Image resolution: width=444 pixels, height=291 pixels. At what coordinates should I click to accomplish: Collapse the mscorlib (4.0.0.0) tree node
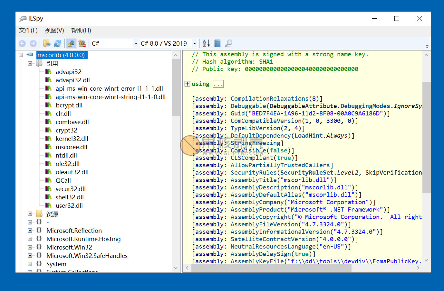[21, 55]
